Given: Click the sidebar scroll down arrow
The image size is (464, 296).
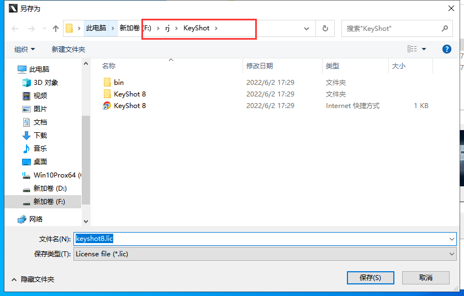Looking at the screenshot, I should (86, 221).
